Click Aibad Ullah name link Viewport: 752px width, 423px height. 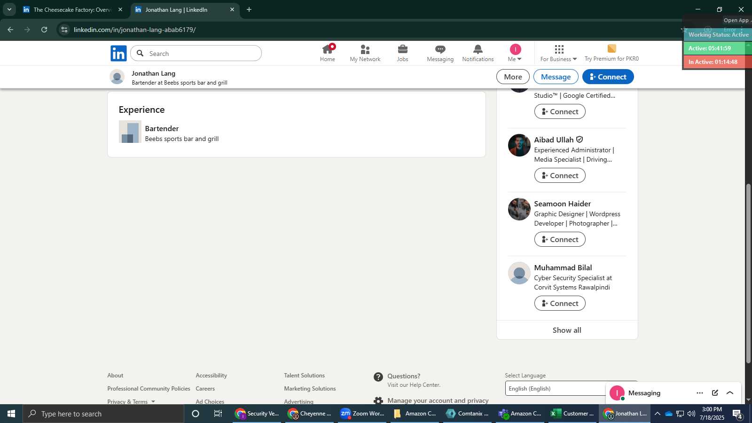[554, 140]
